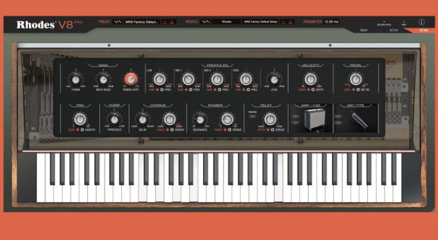Select SPREAD radio in the Phaser section
The width and height of the screenshot is (438, 240).
[230, 130]
